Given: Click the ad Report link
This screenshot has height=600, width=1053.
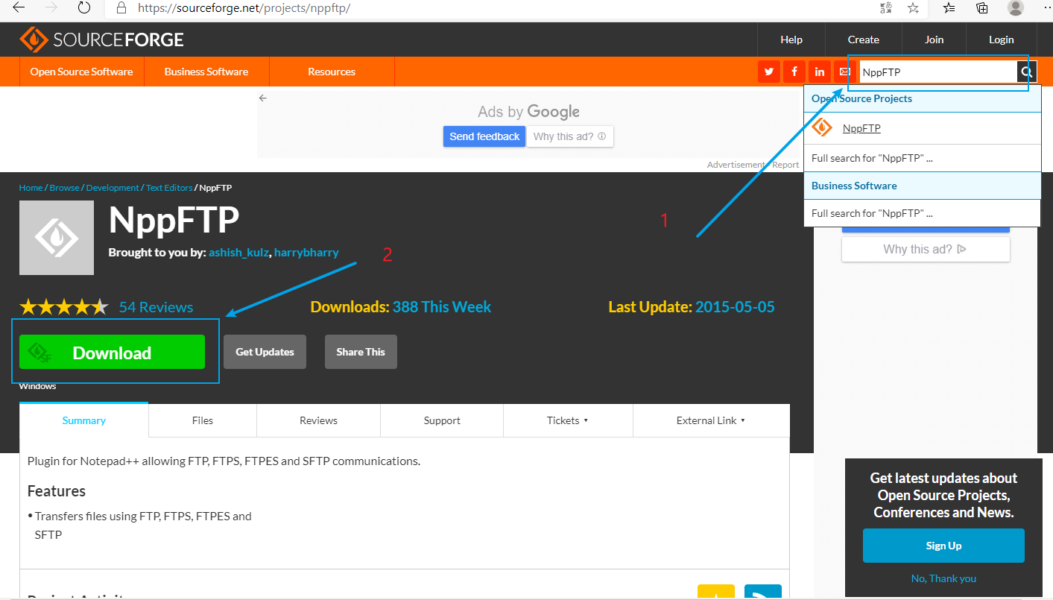Looking at the screenshot, I should click(x=785, y=165).
